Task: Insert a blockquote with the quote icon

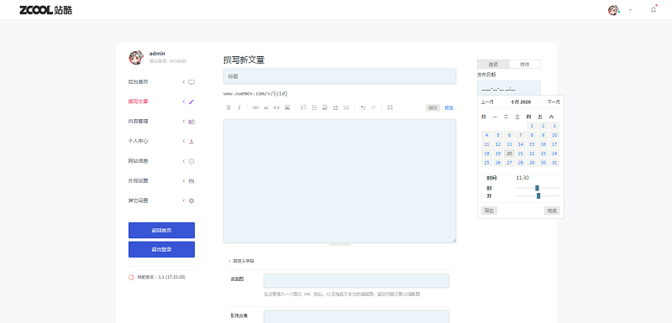Action: pos(266,107)
